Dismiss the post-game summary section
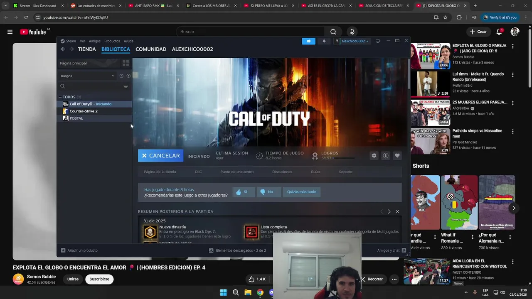This screenshot has height=299, width=532. pyautogui.click(x=397, y=211)
